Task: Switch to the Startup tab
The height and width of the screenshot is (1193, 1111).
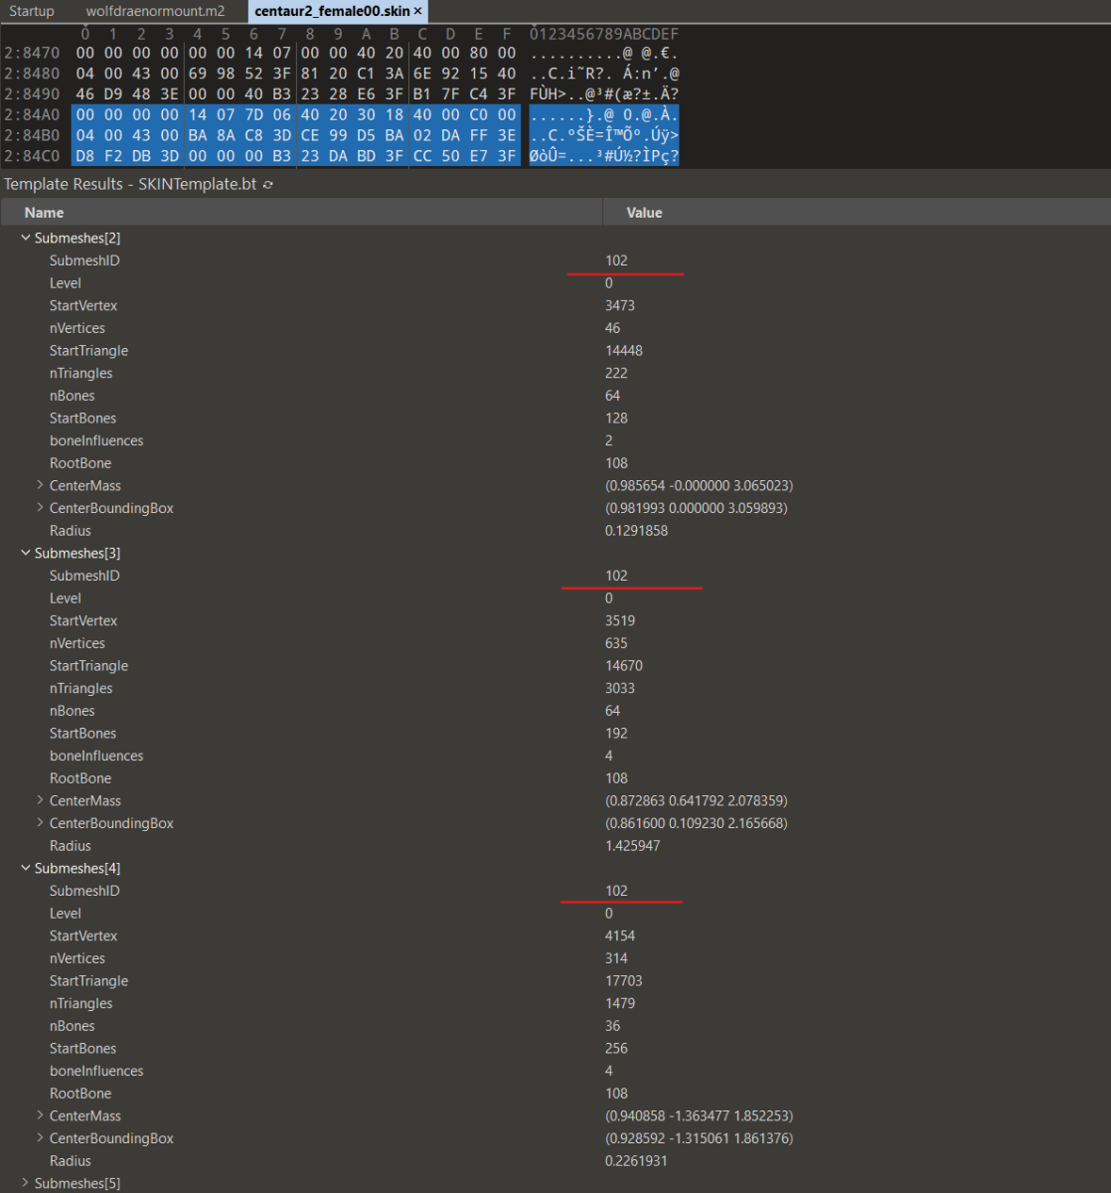Action: 32,11
